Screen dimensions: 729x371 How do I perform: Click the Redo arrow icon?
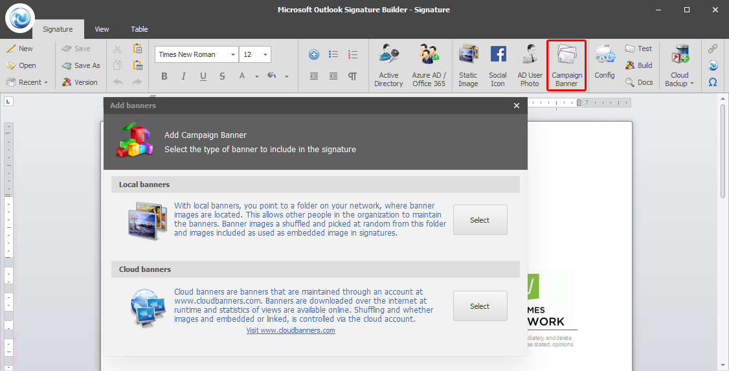137,82
